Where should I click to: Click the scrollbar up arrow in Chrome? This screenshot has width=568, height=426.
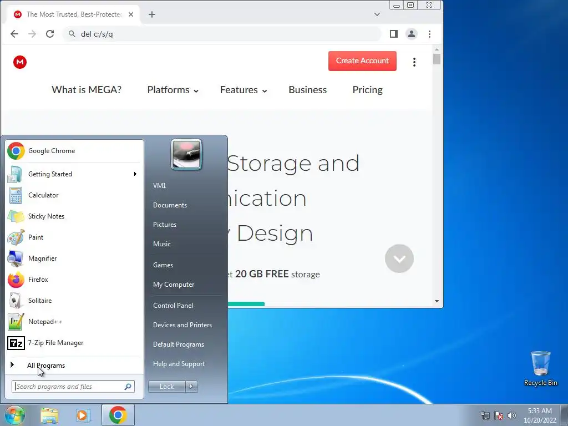[437, 49]
